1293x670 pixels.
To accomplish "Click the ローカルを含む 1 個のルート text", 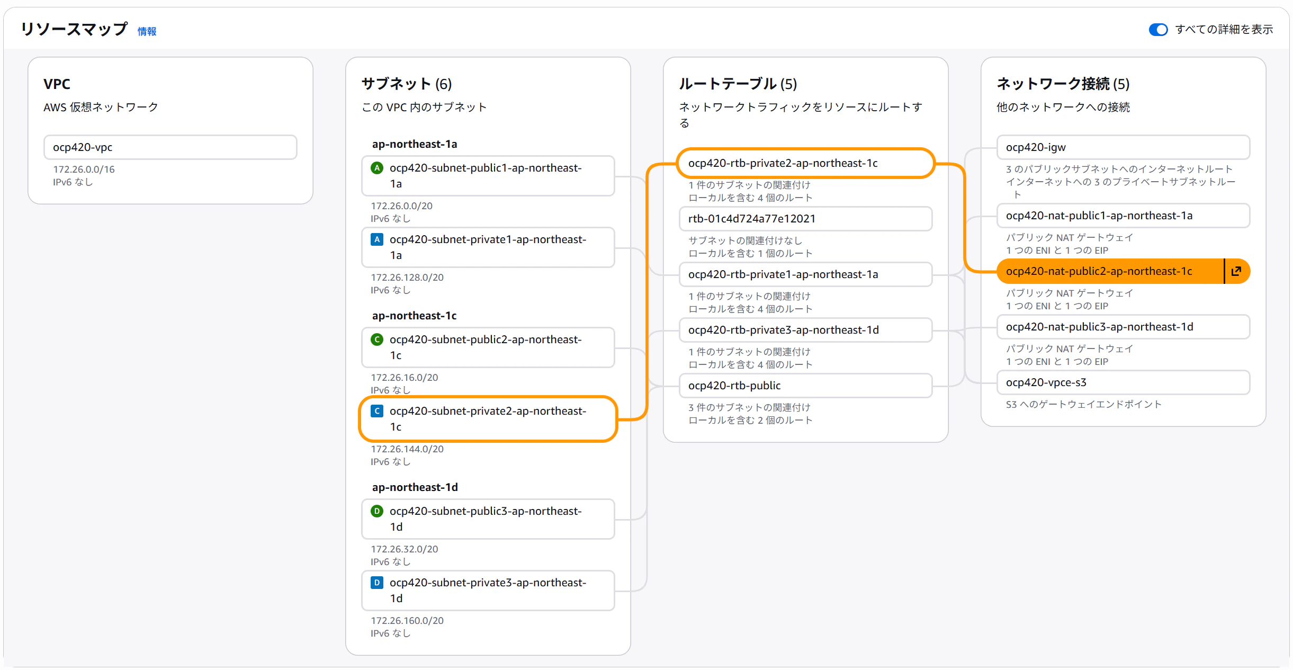I will click(751, 254).
